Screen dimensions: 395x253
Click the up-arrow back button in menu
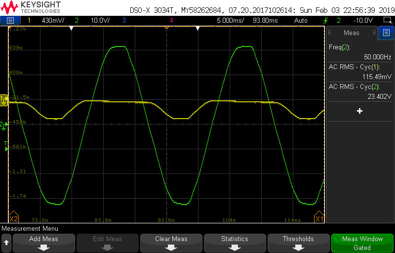[x=6, y=243]
